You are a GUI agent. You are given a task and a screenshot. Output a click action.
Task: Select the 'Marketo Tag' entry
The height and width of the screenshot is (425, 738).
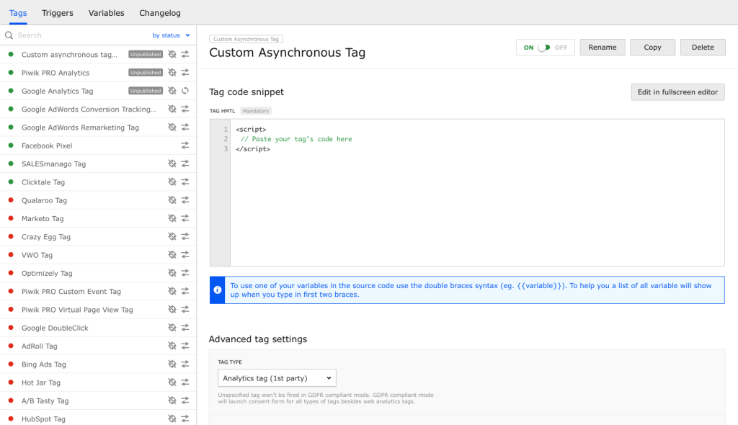43,218
